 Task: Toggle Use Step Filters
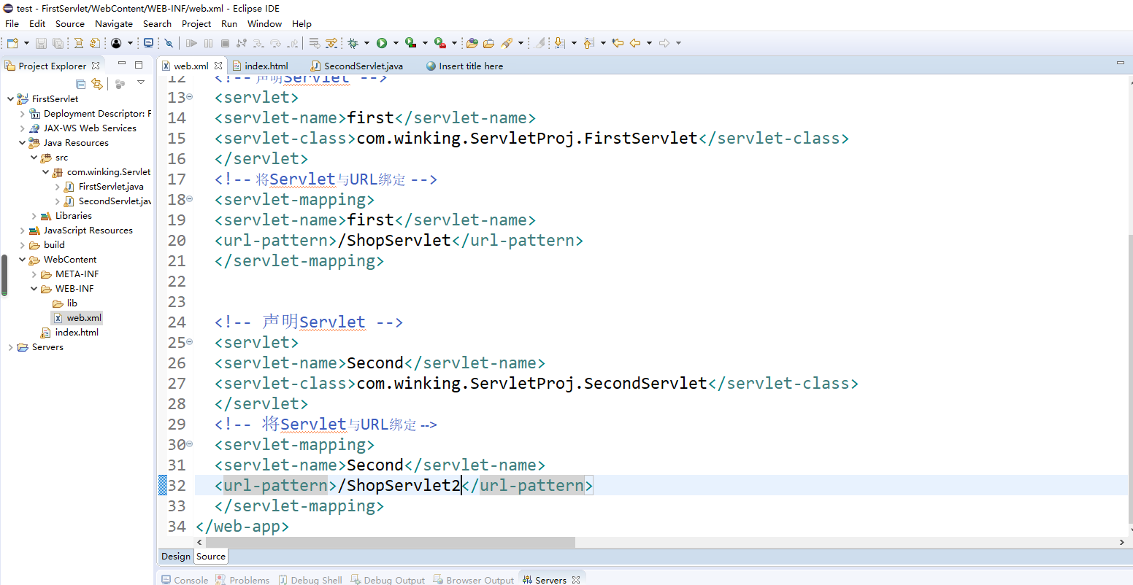[x=331, y=43]
